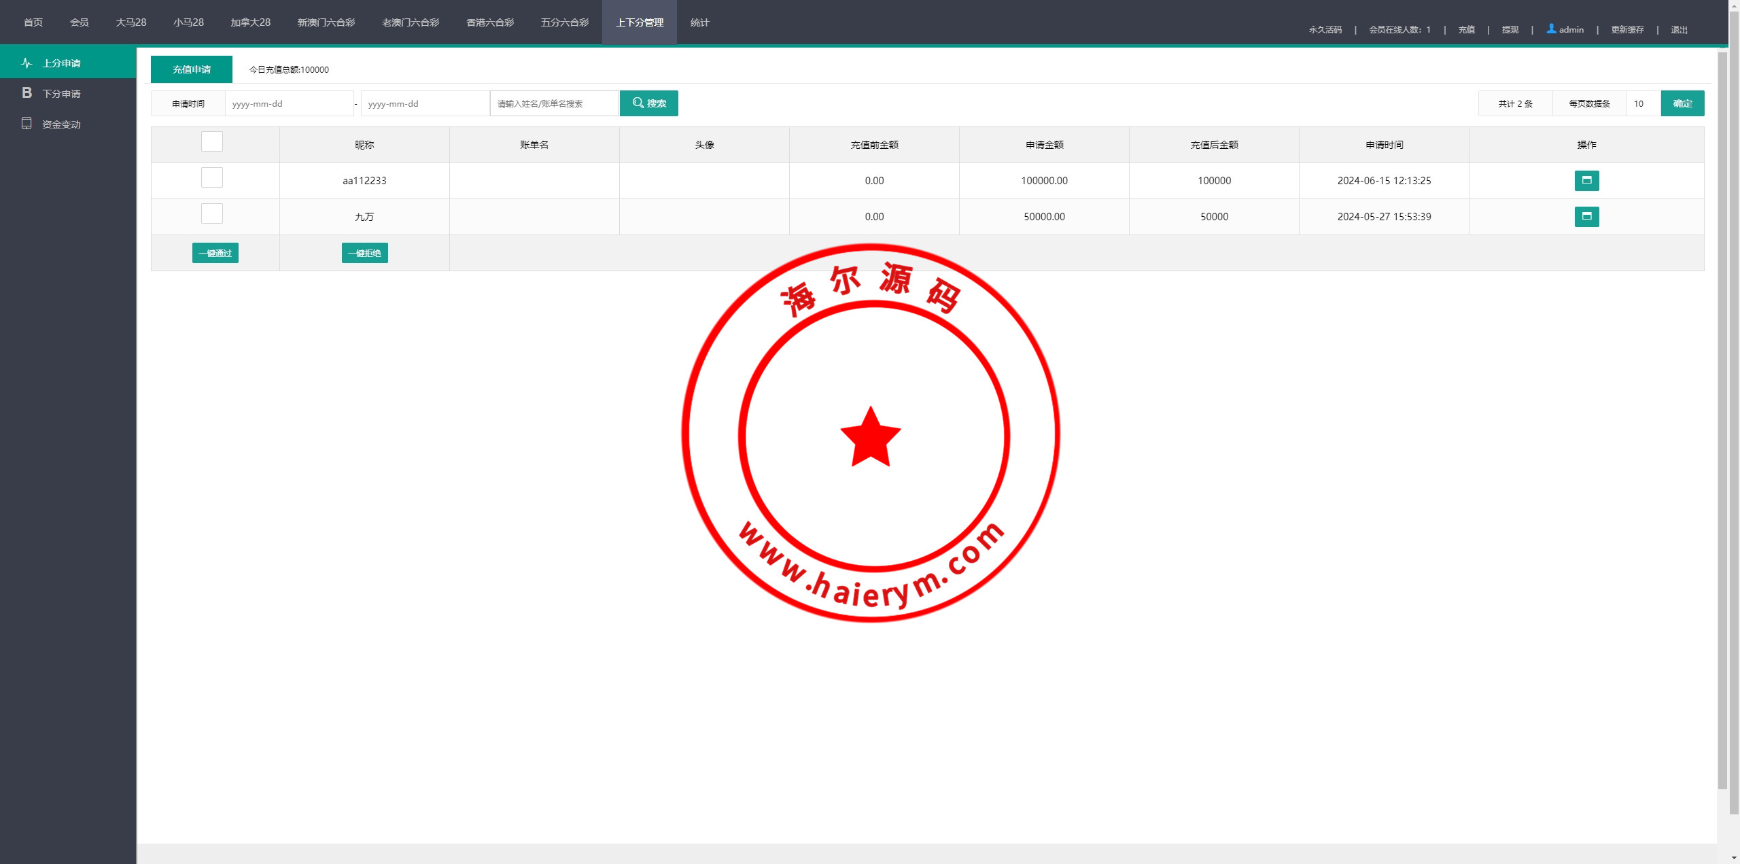Check the box for the 九万 row
The image size is (1740, 864).
pos(212,213)
